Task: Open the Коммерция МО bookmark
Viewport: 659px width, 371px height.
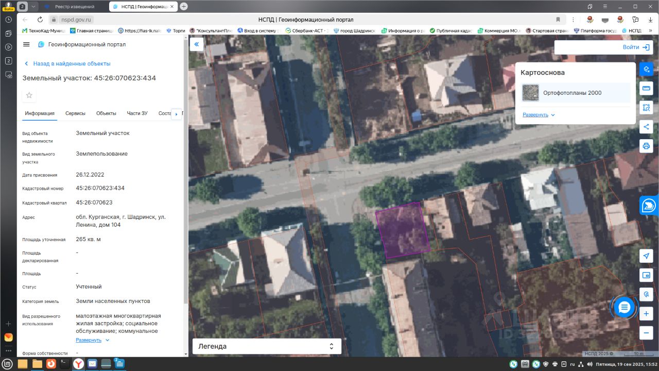Action: click(x=499, y=30)
